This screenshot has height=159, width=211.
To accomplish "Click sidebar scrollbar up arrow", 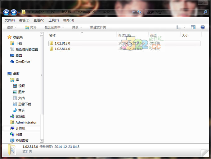I will (42, 34).
